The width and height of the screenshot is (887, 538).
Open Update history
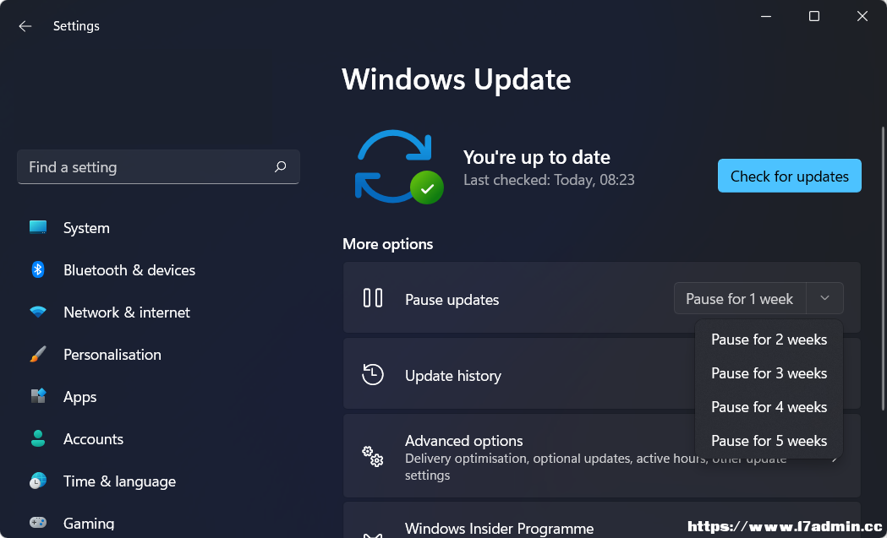pyautogui.click(x=602, y=373)
